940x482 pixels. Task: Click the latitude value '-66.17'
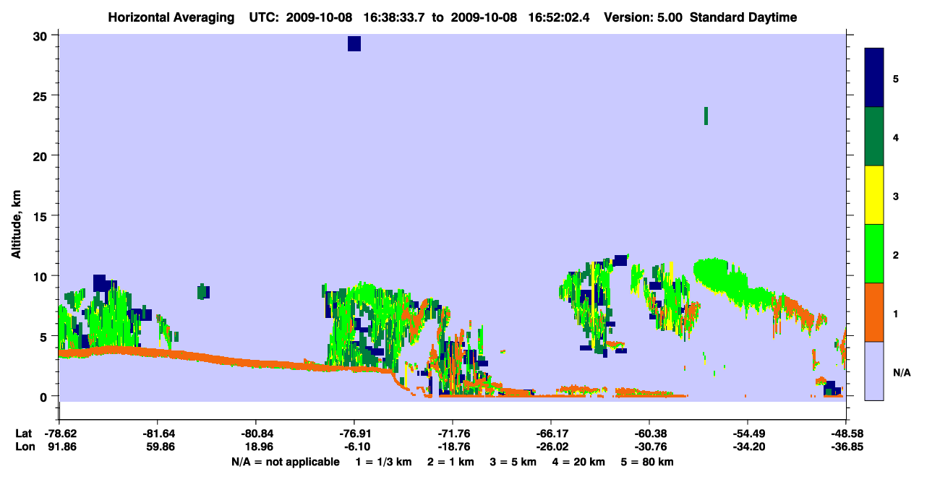point(551,434)
